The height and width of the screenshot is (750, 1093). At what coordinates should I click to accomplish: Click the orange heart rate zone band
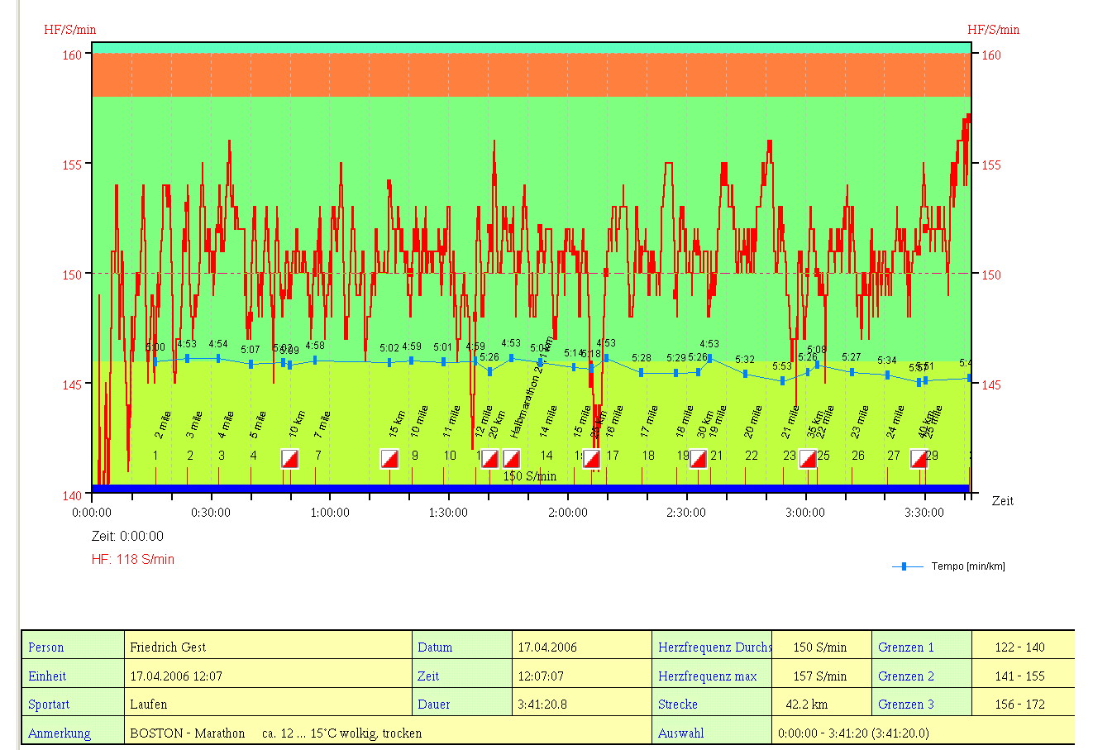point(529,75)
